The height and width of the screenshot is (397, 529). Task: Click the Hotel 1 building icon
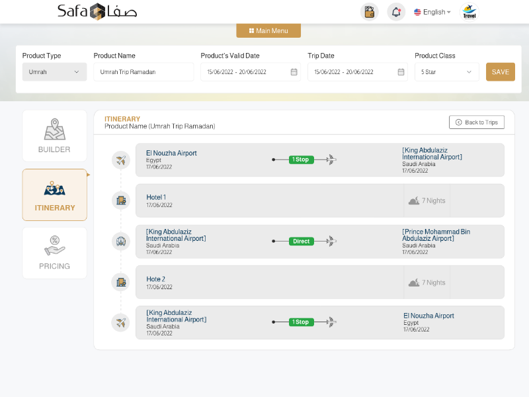coord(120,200)
